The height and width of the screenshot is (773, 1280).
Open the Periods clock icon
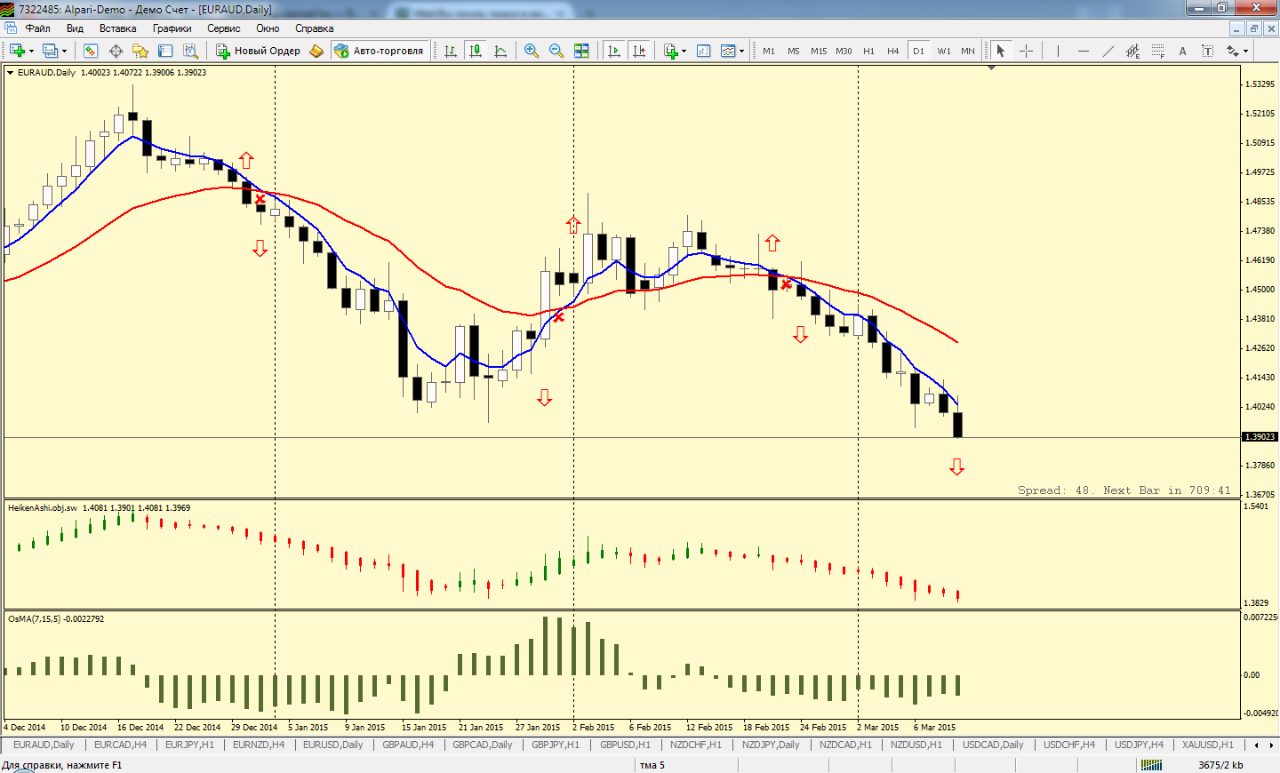704,51
